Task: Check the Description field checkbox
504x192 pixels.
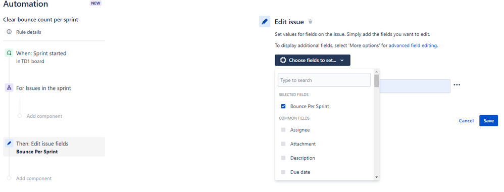Action: 283,158
